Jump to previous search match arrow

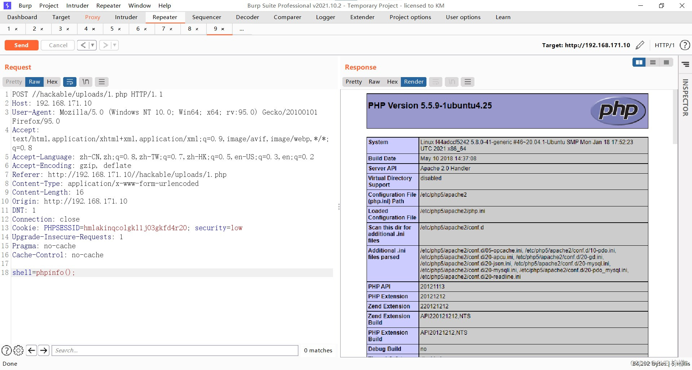click(32, 350)
